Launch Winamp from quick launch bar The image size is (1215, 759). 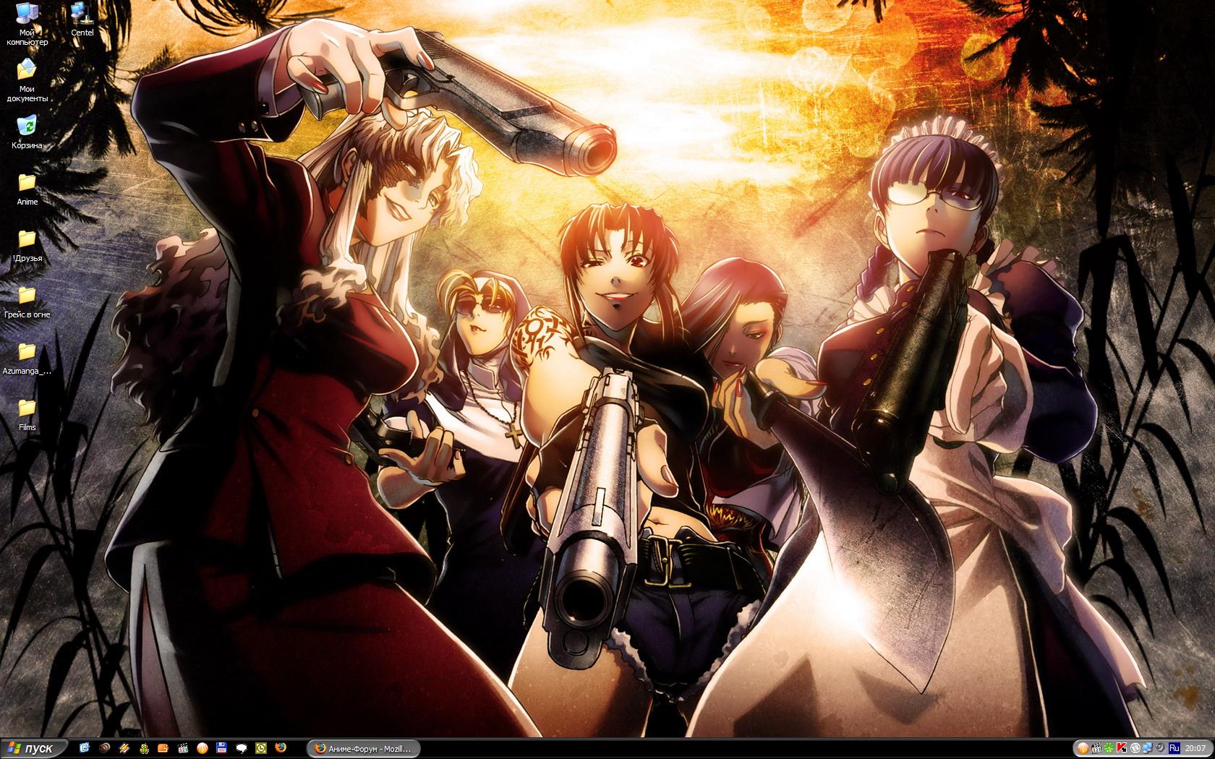(124, 748)
